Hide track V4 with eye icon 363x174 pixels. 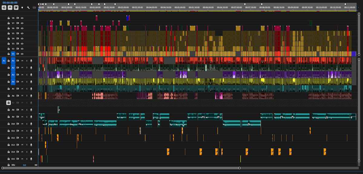click(x=22, y=38)
